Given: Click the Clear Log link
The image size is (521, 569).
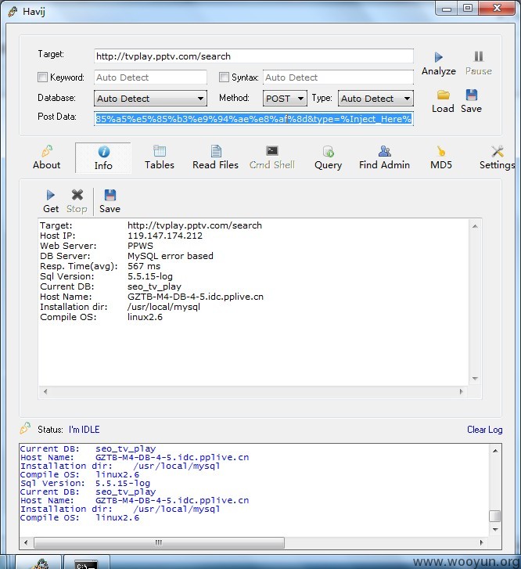Looking at the screenshot, I should coord(485,430).
